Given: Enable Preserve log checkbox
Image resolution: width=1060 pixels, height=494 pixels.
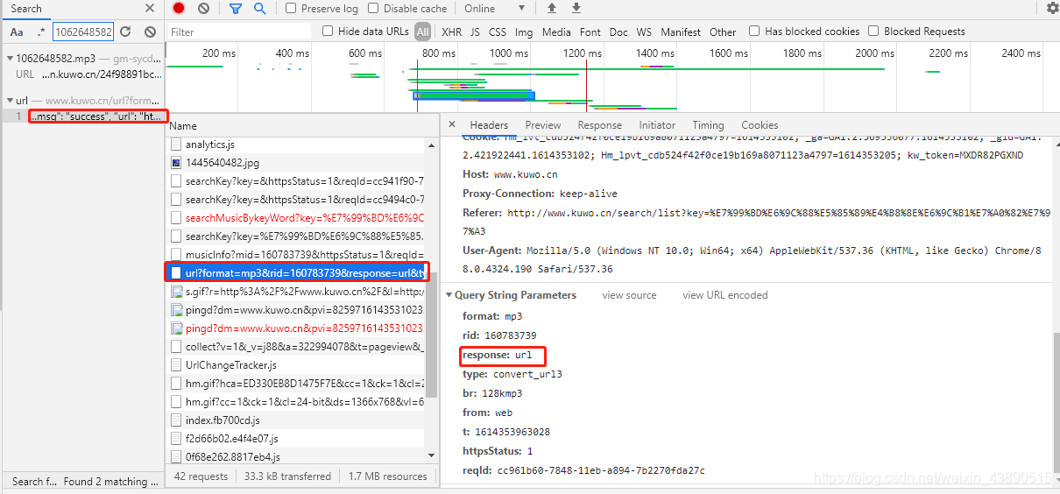Looking at the screenshot, I should point(291,8).
